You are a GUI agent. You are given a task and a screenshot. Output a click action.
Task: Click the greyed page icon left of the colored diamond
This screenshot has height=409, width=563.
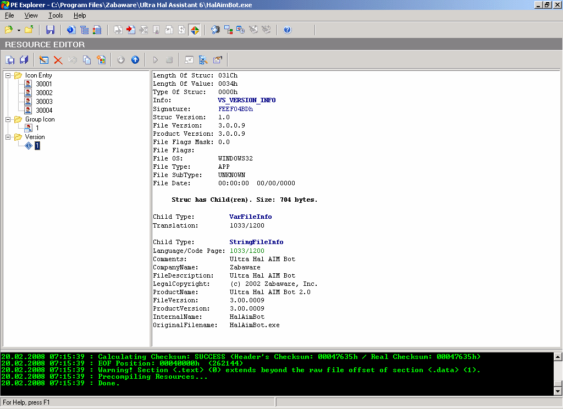click(x=181, y=30)
